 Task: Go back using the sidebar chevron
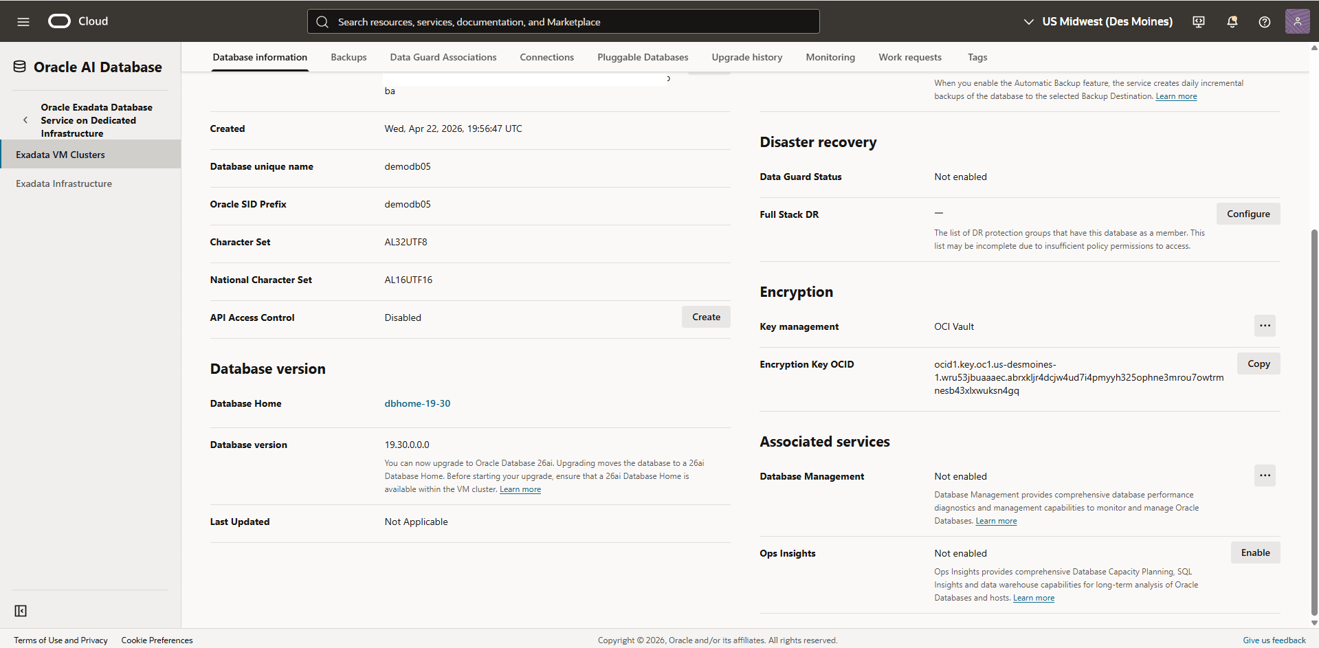(25, 120)
